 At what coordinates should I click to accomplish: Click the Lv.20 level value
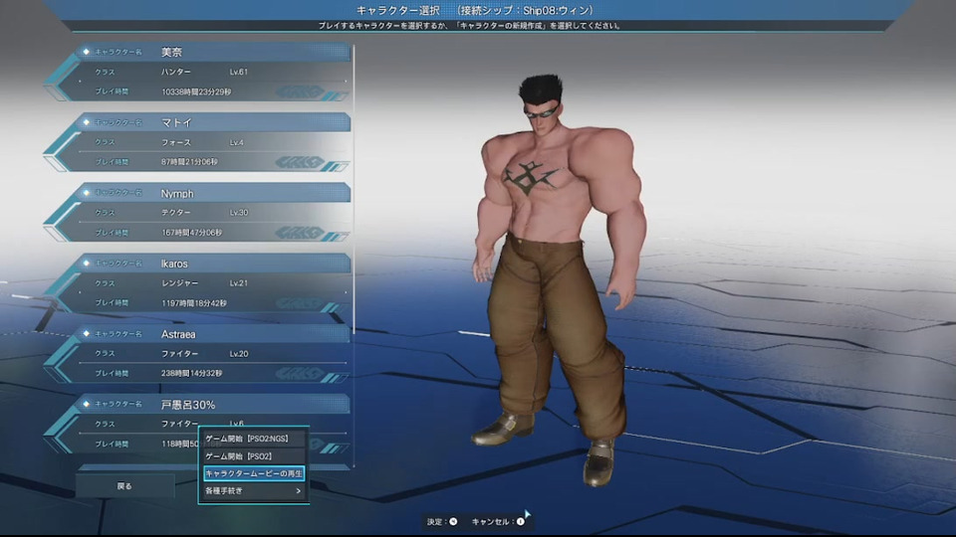point(238,354)
